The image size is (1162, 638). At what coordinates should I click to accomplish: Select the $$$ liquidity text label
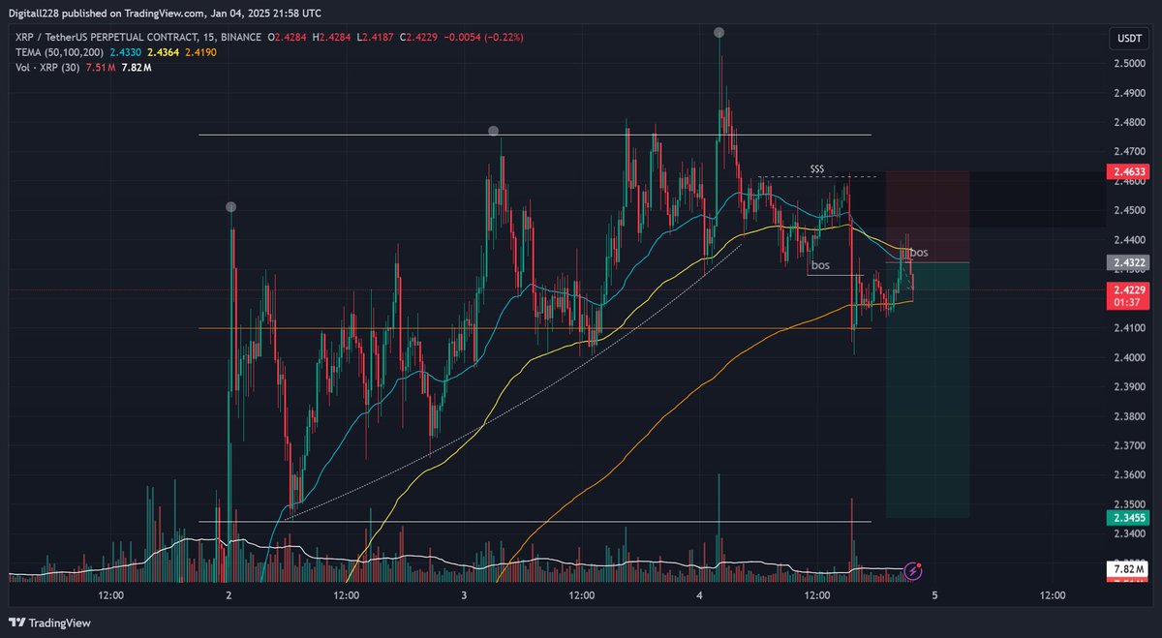818,168
